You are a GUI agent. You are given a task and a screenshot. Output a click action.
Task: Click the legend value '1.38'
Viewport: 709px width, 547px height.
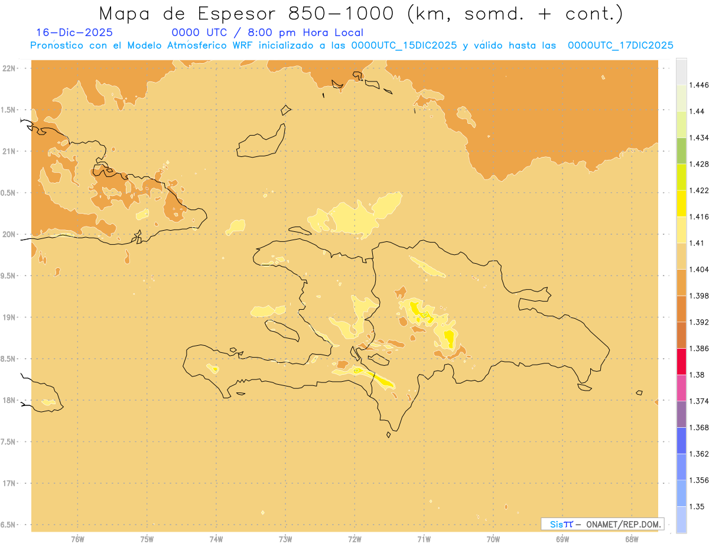(697, 375)
